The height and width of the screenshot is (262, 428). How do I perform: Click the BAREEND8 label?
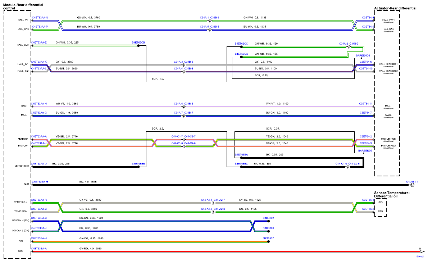pos(363,55)
